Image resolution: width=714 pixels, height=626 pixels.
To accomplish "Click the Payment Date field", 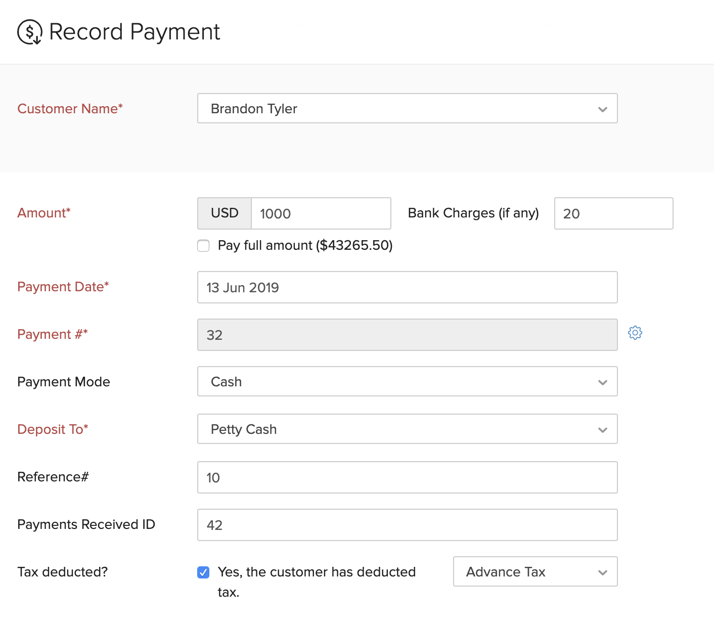I will (x=407, y=287).
